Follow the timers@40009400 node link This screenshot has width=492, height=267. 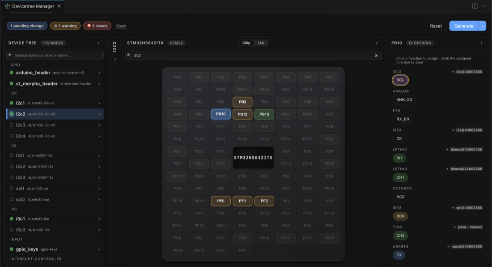(466, 150)
